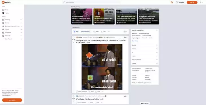Expand the Business, Economics topic chevron
The image size is (206, 105).
tap(21, 26)
